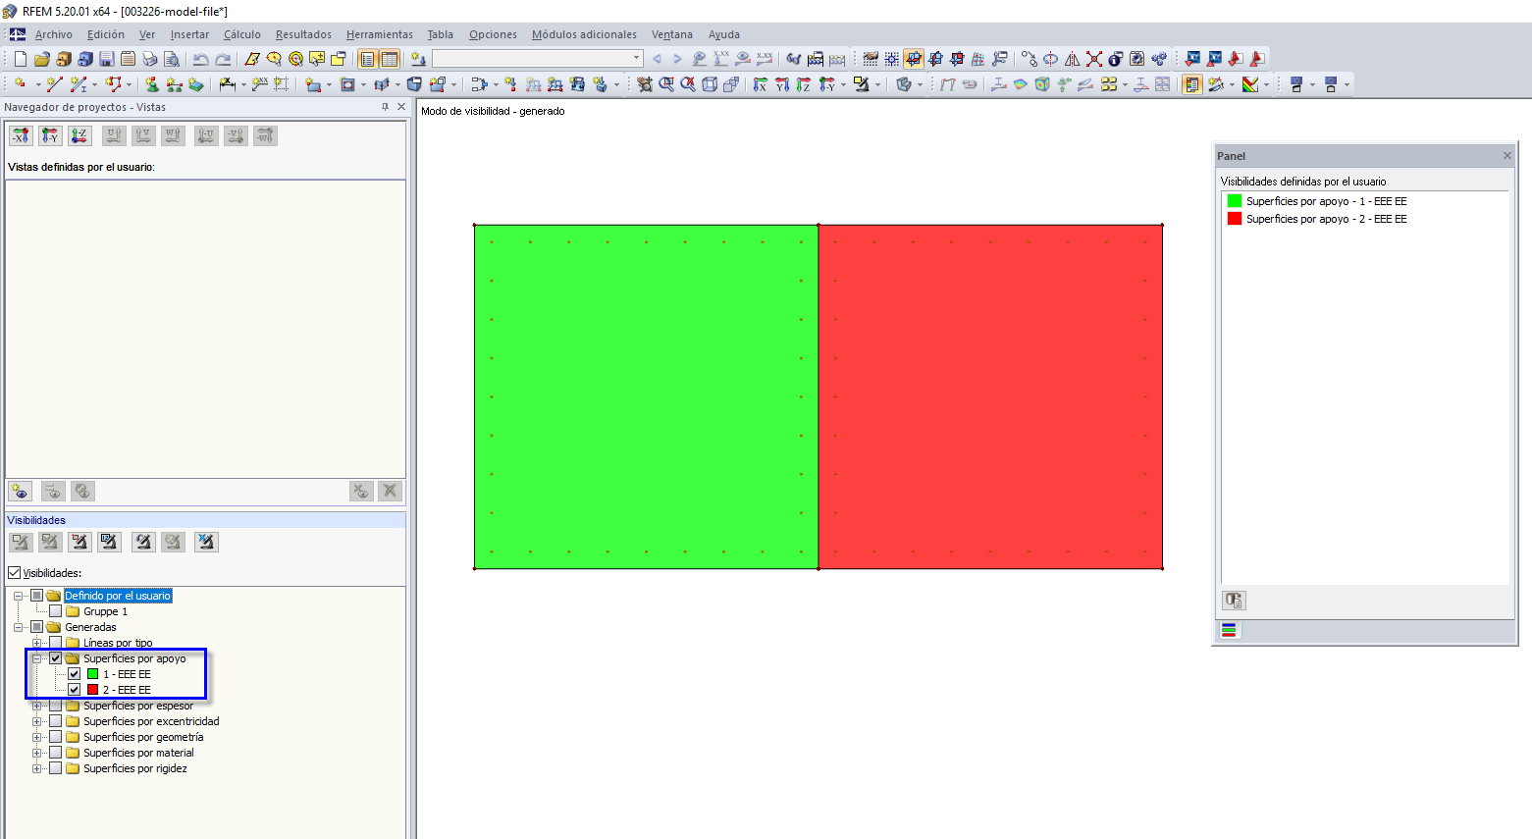Image resolution: width=1532 pixels, height=839 pixels.
Task: Click red swatch for Superficies por apoyo 2
Action: tap(1235, 219)
